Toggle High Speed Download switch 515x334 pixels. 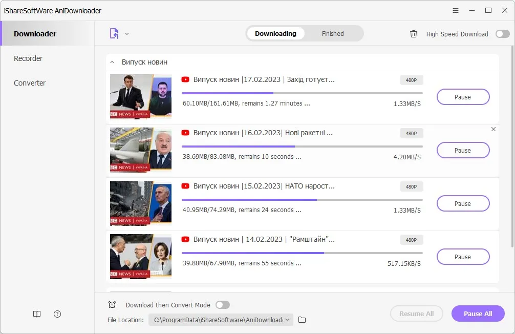[x=503, y=34]
